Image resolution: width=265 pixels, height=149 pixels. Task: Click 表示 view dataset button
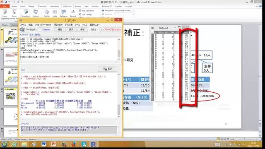pyautogui.click(x=71, y=29)
